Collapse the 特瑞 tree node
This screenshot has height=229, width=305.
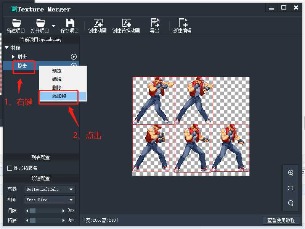pos(6,47)
